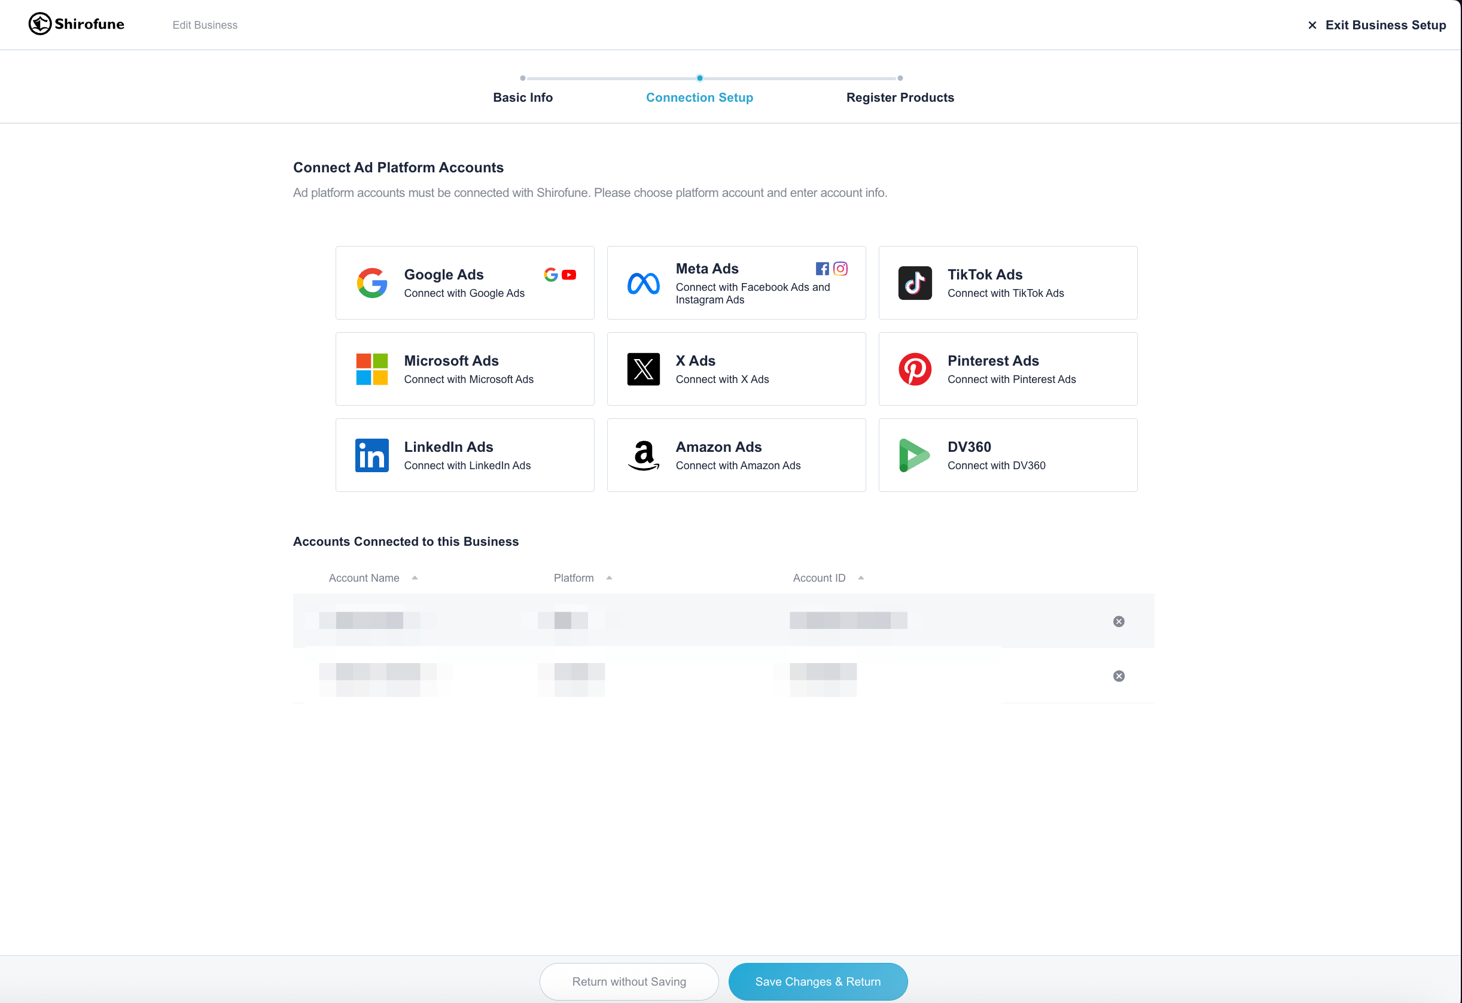1462x1003 pixels.
Task: Select the Connection Setup step
Action: click(699, 98)
